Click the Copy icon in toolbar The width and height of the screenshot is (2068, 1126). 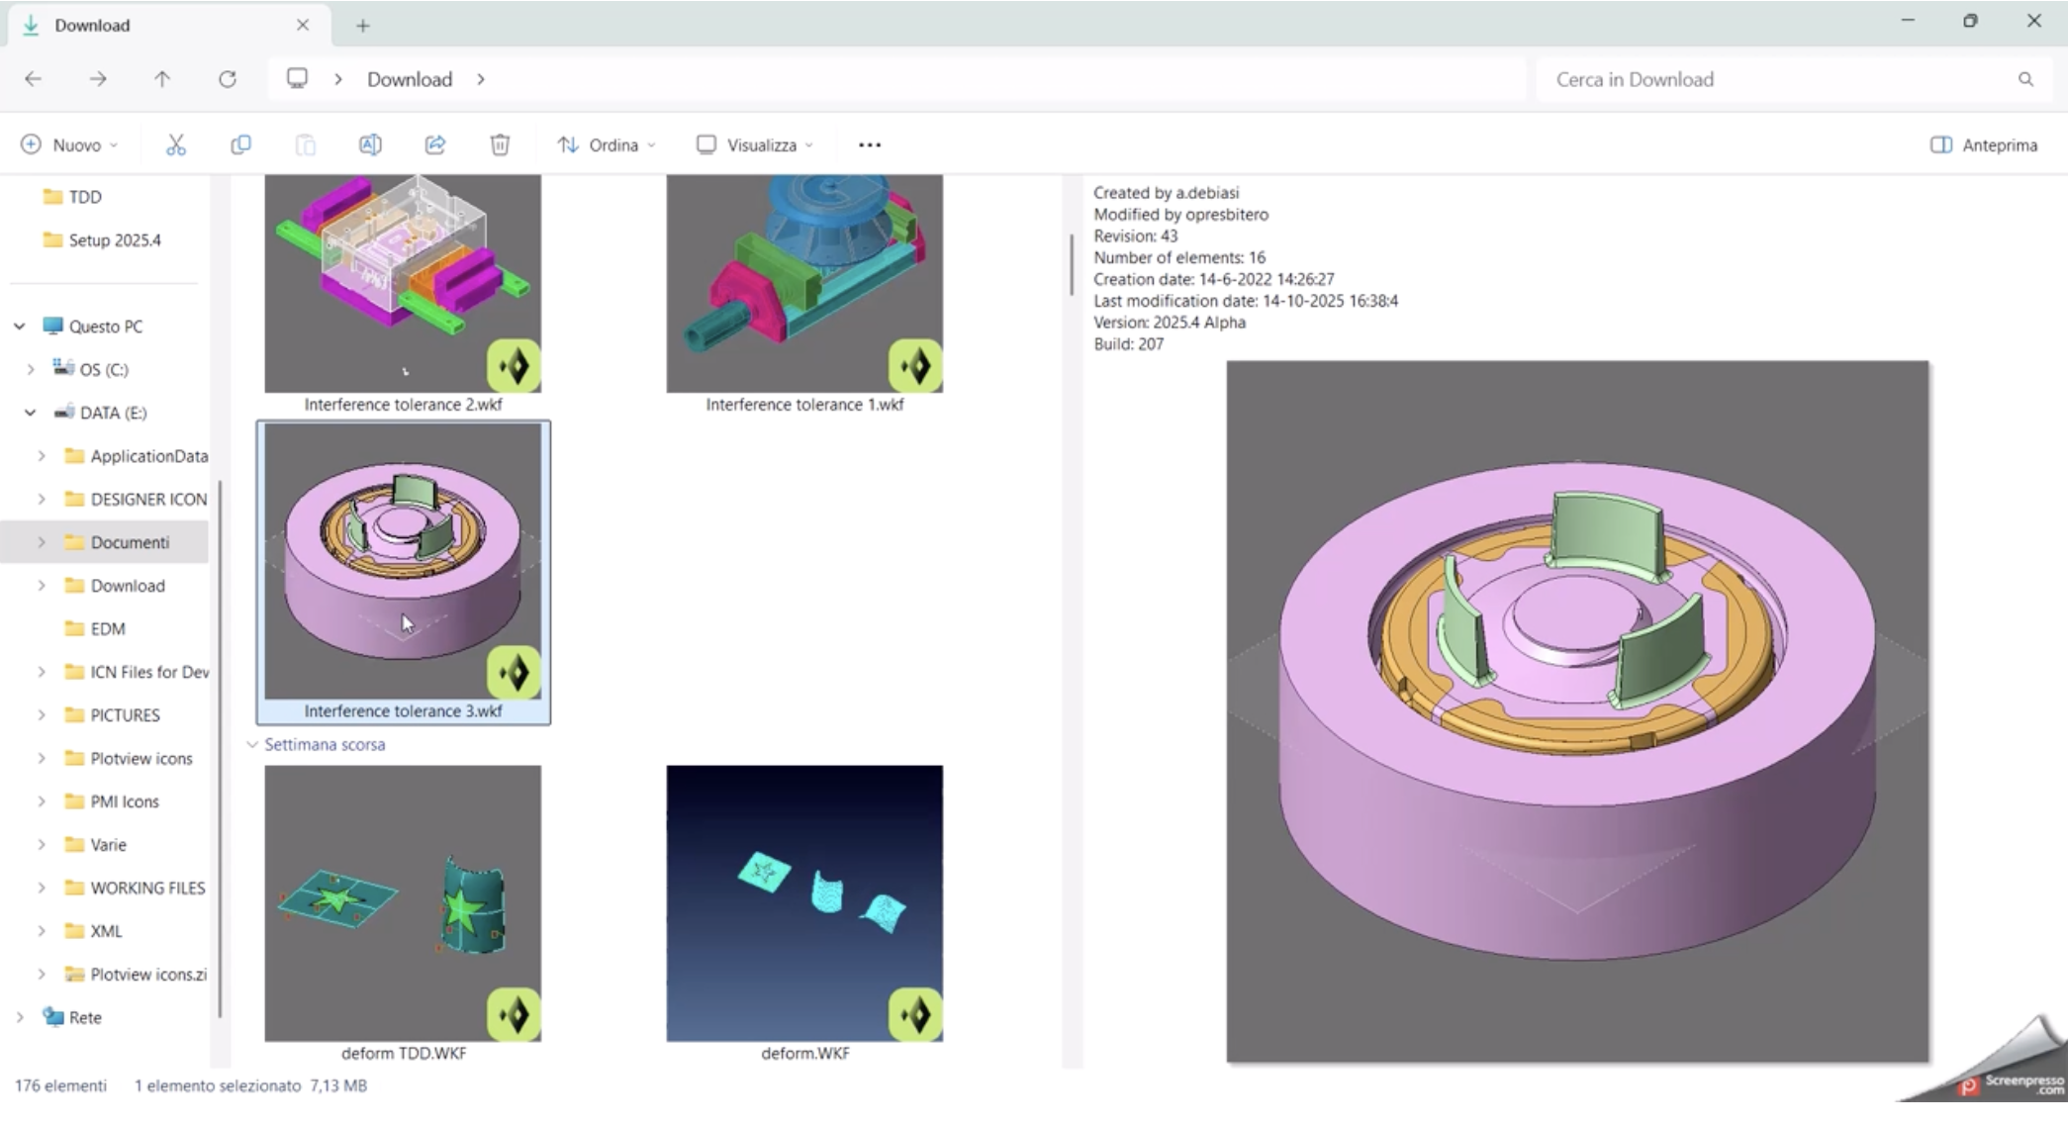pyautogui.click(x=240, y=145)
